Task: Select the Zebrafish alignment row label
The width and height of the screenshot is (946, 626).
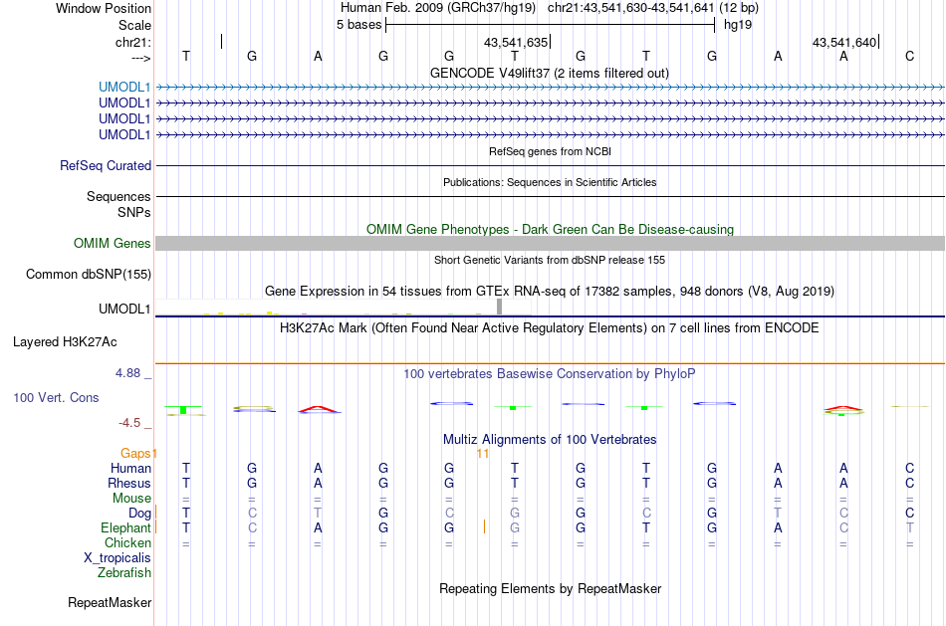Action: pyautogui.click(x=124, y=573)
